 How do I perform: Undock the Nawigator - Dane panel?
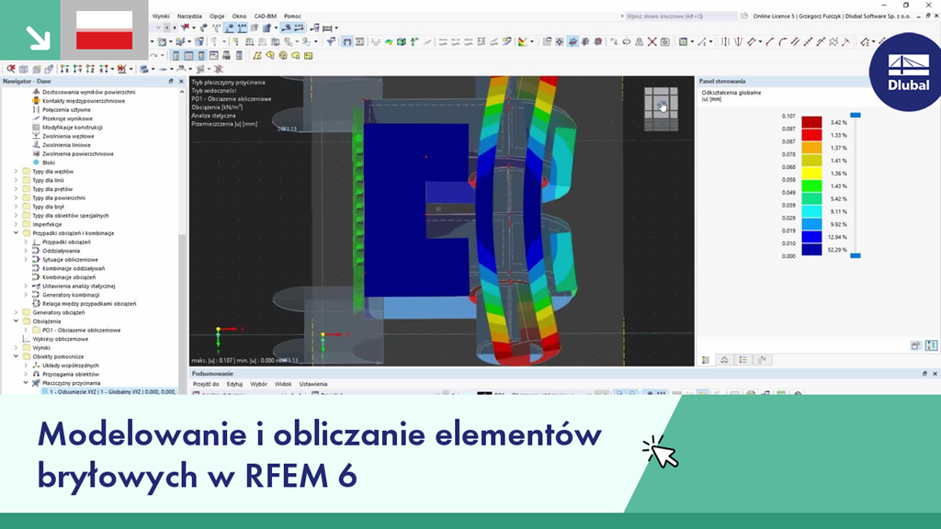tap(171, 81)
